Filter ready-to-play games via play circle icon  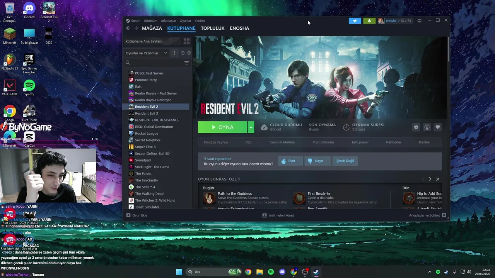coord(189,53)
